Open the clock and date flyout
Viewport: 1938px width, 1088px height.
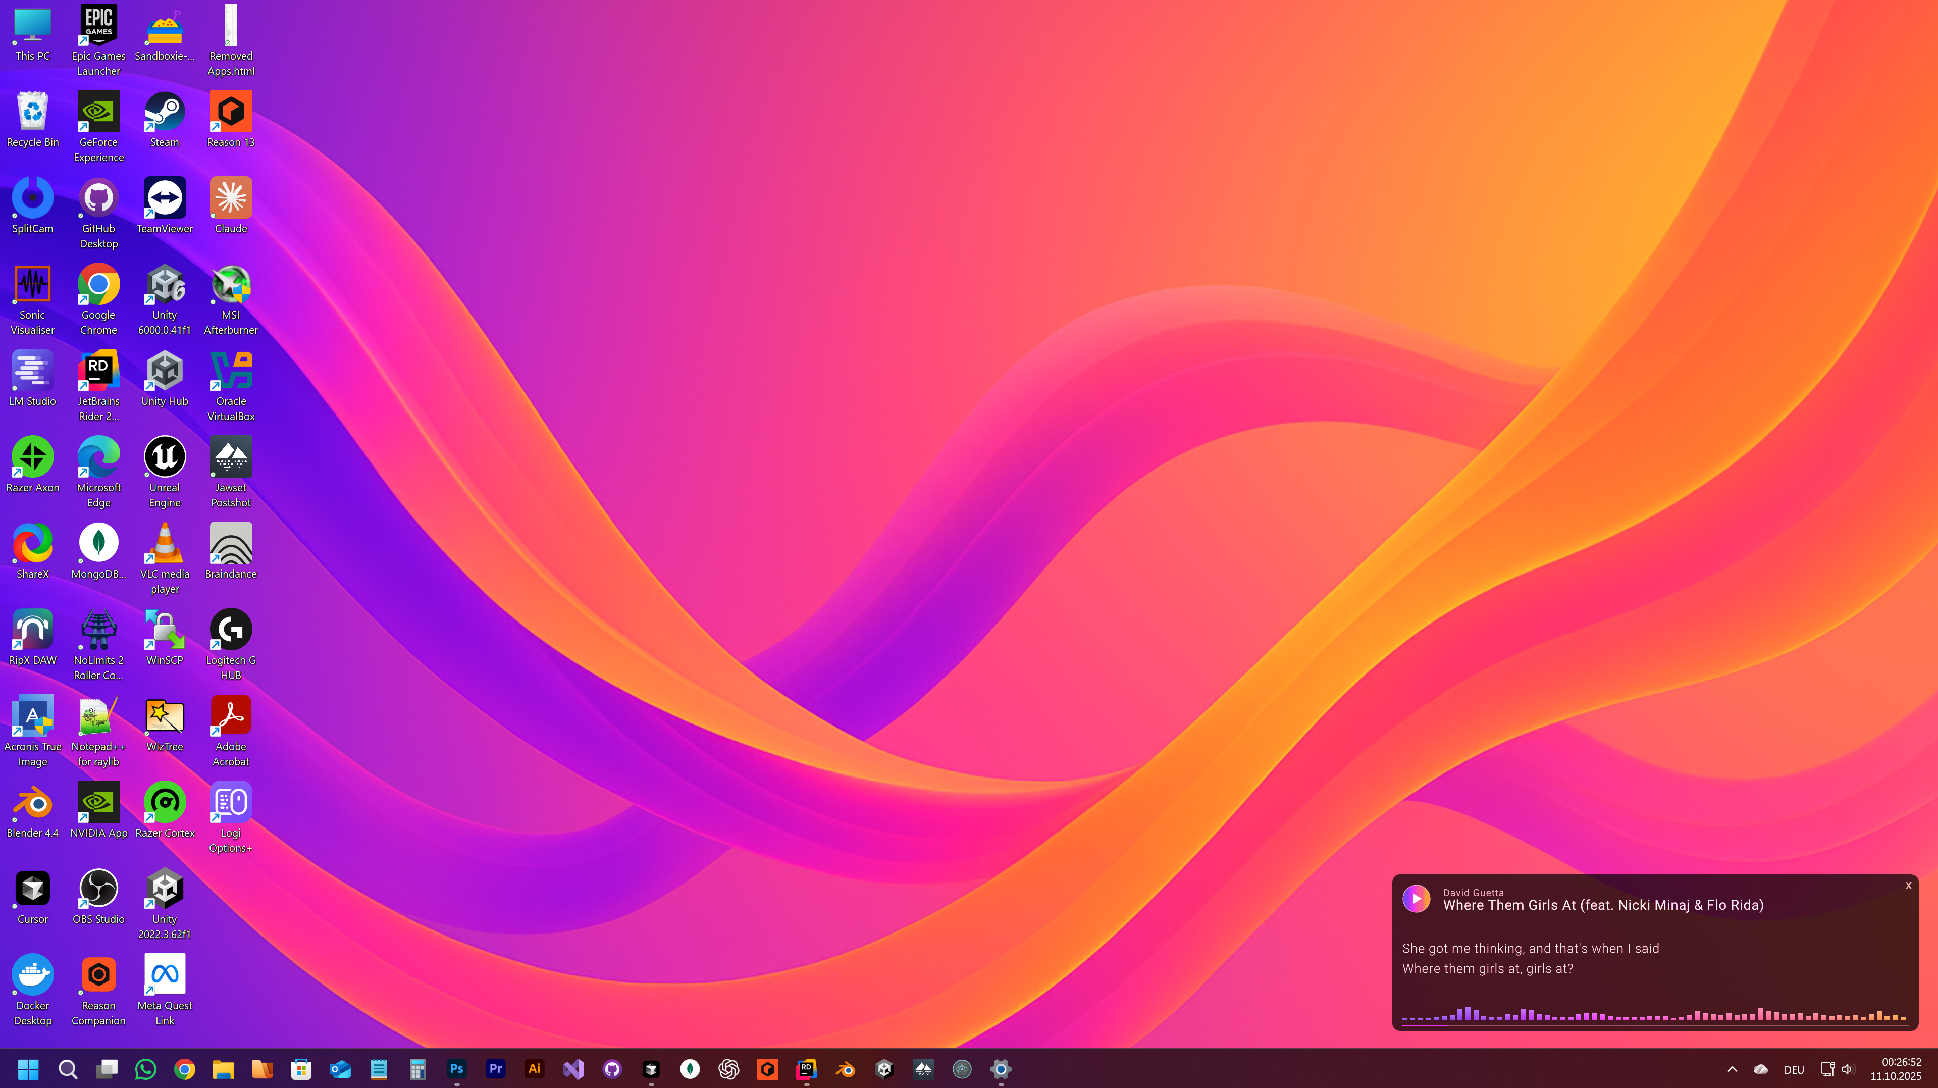click(x=1900, y=1069)
